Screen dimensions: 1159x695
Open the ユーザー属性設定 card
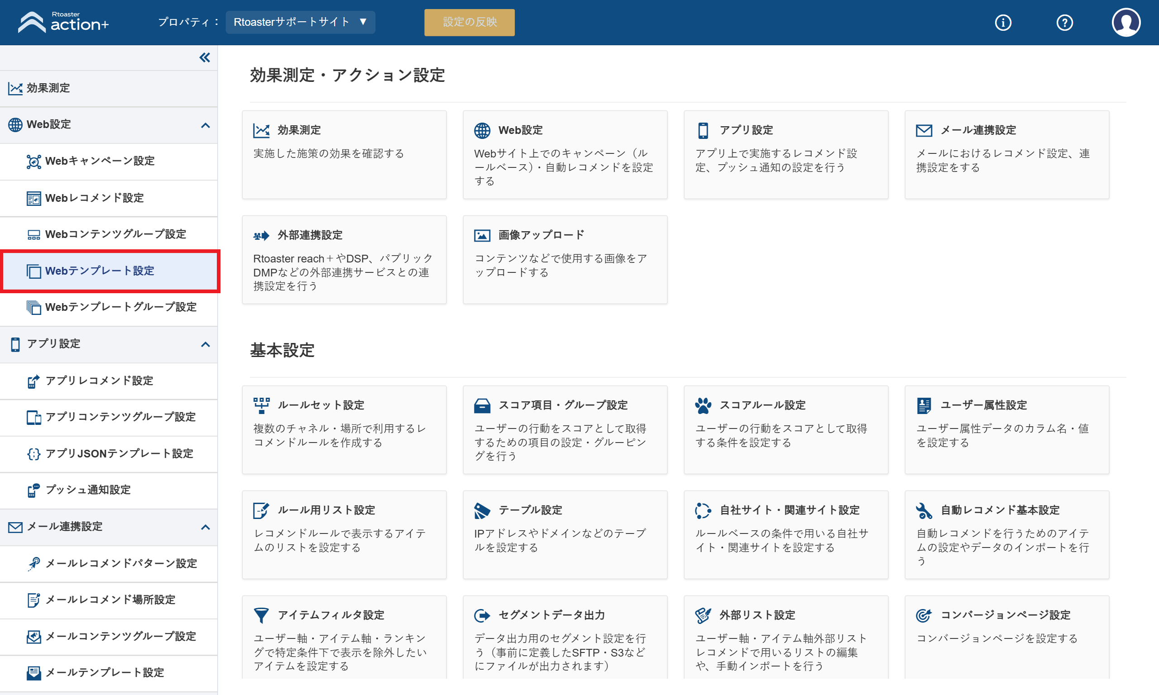click(x=1007, y=430)
